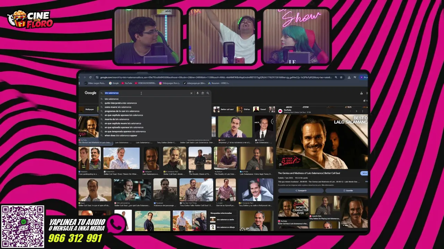Open browser downloads icon
Viewport: 444px width, 249px height.
349,77
